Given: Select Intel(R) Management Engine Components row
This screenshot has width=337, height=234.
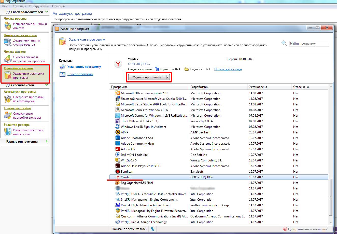Looking at the screenshot, I should 219,199.
